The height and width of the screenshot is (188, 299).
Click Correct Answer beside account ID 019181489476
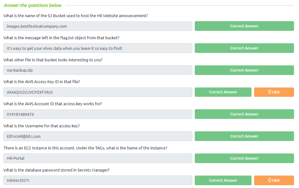[x=244, y=114]
